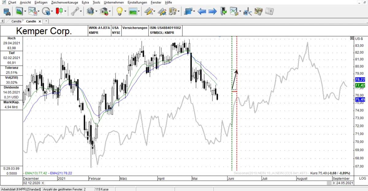Expand dropdown next to chart edit pencil icon

tap(240, 12)
